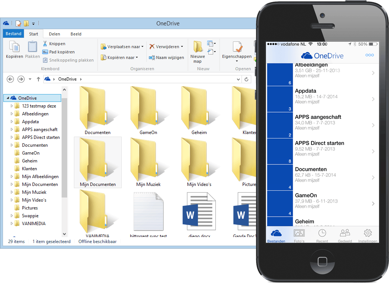Tap Foto's tab in phone app
The width and height of the screenshot is (389, 283).
point(299,236)
